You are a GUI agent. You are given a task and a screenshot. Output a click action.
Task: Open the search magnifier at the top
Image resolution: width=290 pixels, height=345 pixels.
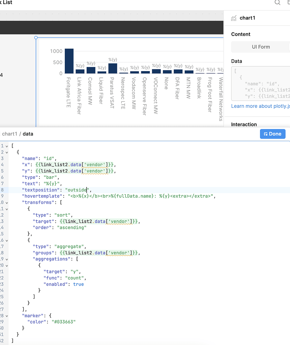point(277,3)
